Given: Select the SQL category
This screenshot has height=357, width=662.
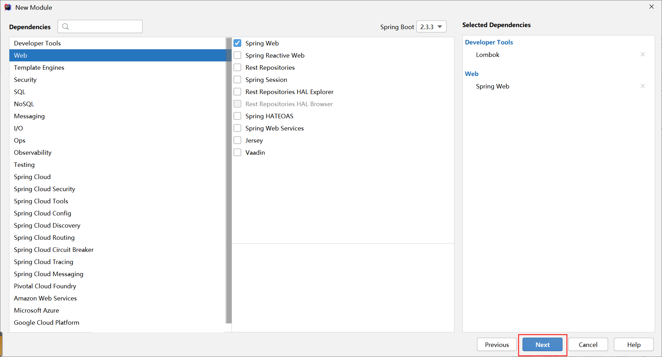Looking at the screenshot, I should point(118,92).
